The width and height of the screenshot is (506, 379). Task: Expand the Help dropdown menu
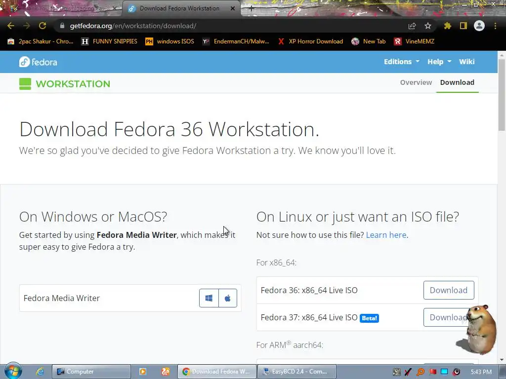coord(439,62)
